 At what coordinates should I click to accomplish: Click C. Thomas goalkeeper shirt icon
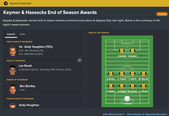tap(127, 99)
